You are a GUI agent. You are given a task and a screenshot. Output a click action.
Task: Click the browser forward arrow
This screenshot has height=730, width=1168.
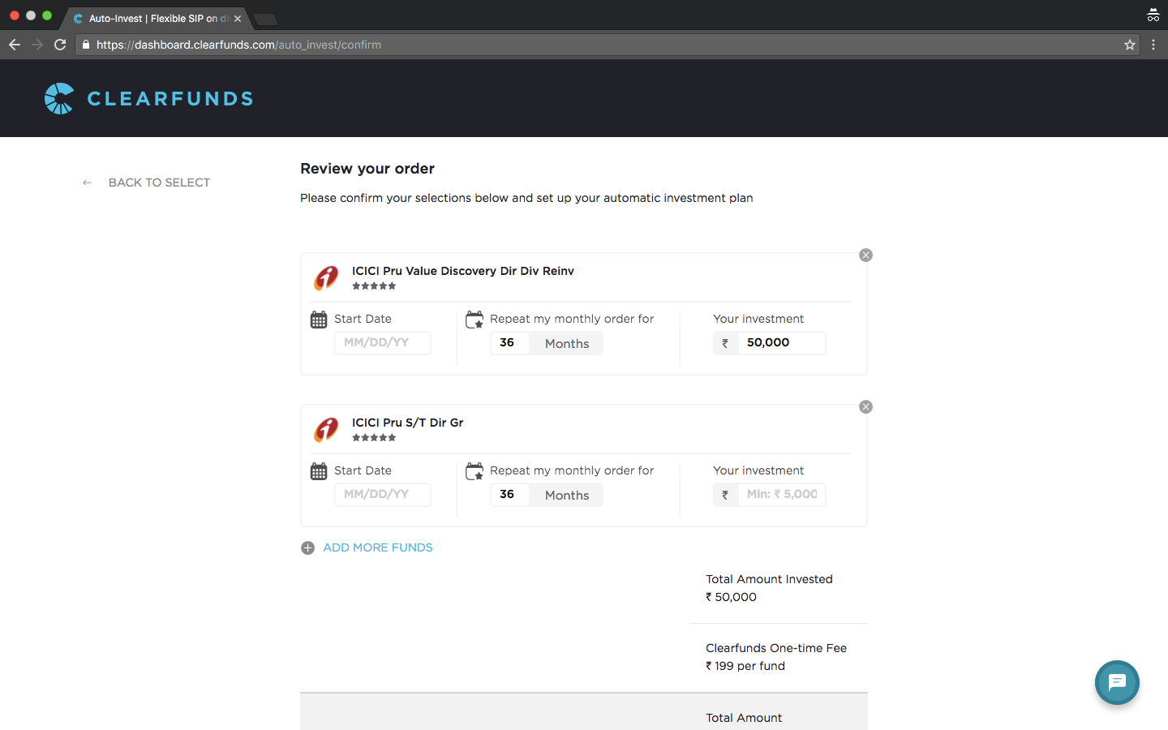(37, 45)
